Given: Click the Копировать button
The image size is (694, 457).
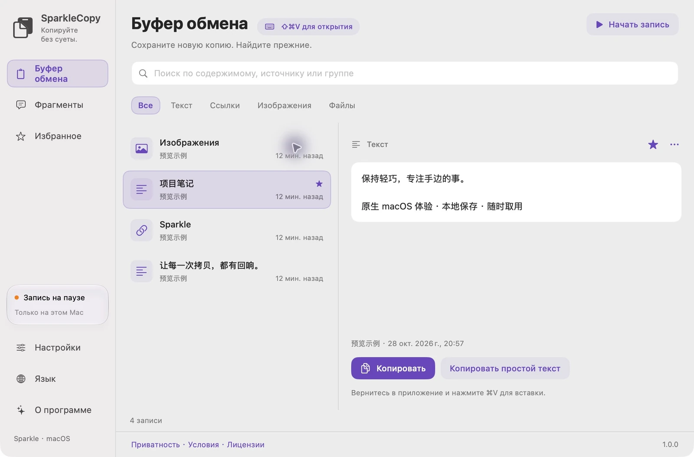Looking at the screenshot, I should [x=393, y=368].
